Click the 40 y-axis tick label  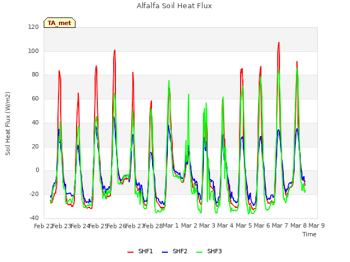click(35, 122)
